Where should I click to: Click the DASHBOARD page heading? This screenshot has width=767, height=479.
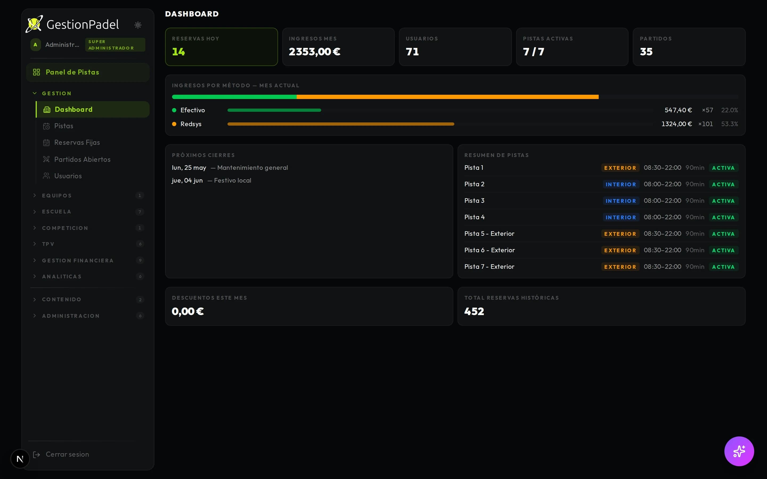[192, 14]
